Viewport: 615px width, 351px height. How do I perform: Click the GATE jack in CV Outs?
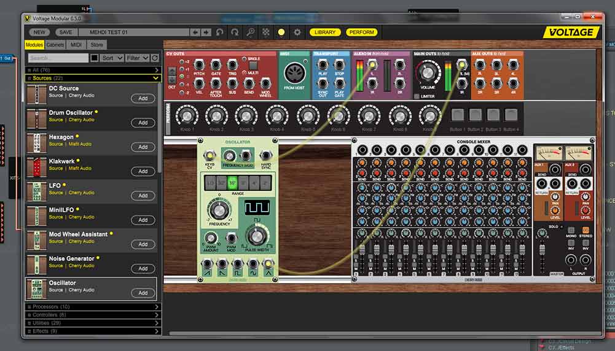click(x=216, y=64)
